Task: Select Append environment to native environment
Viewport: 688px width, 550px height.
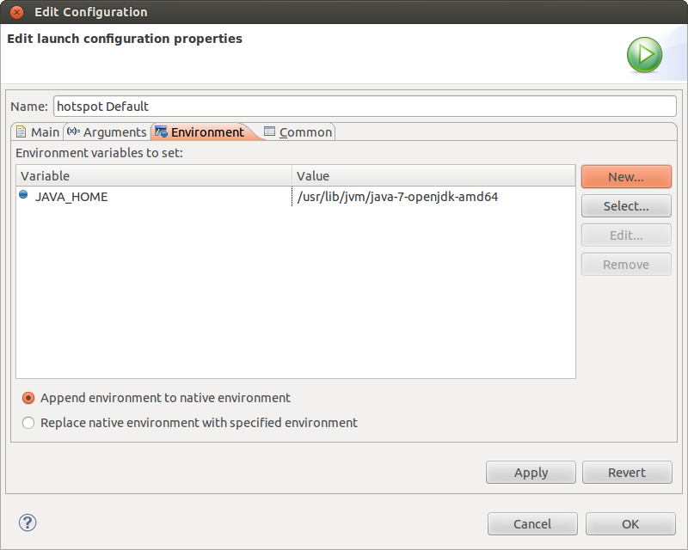Action: 28,398
